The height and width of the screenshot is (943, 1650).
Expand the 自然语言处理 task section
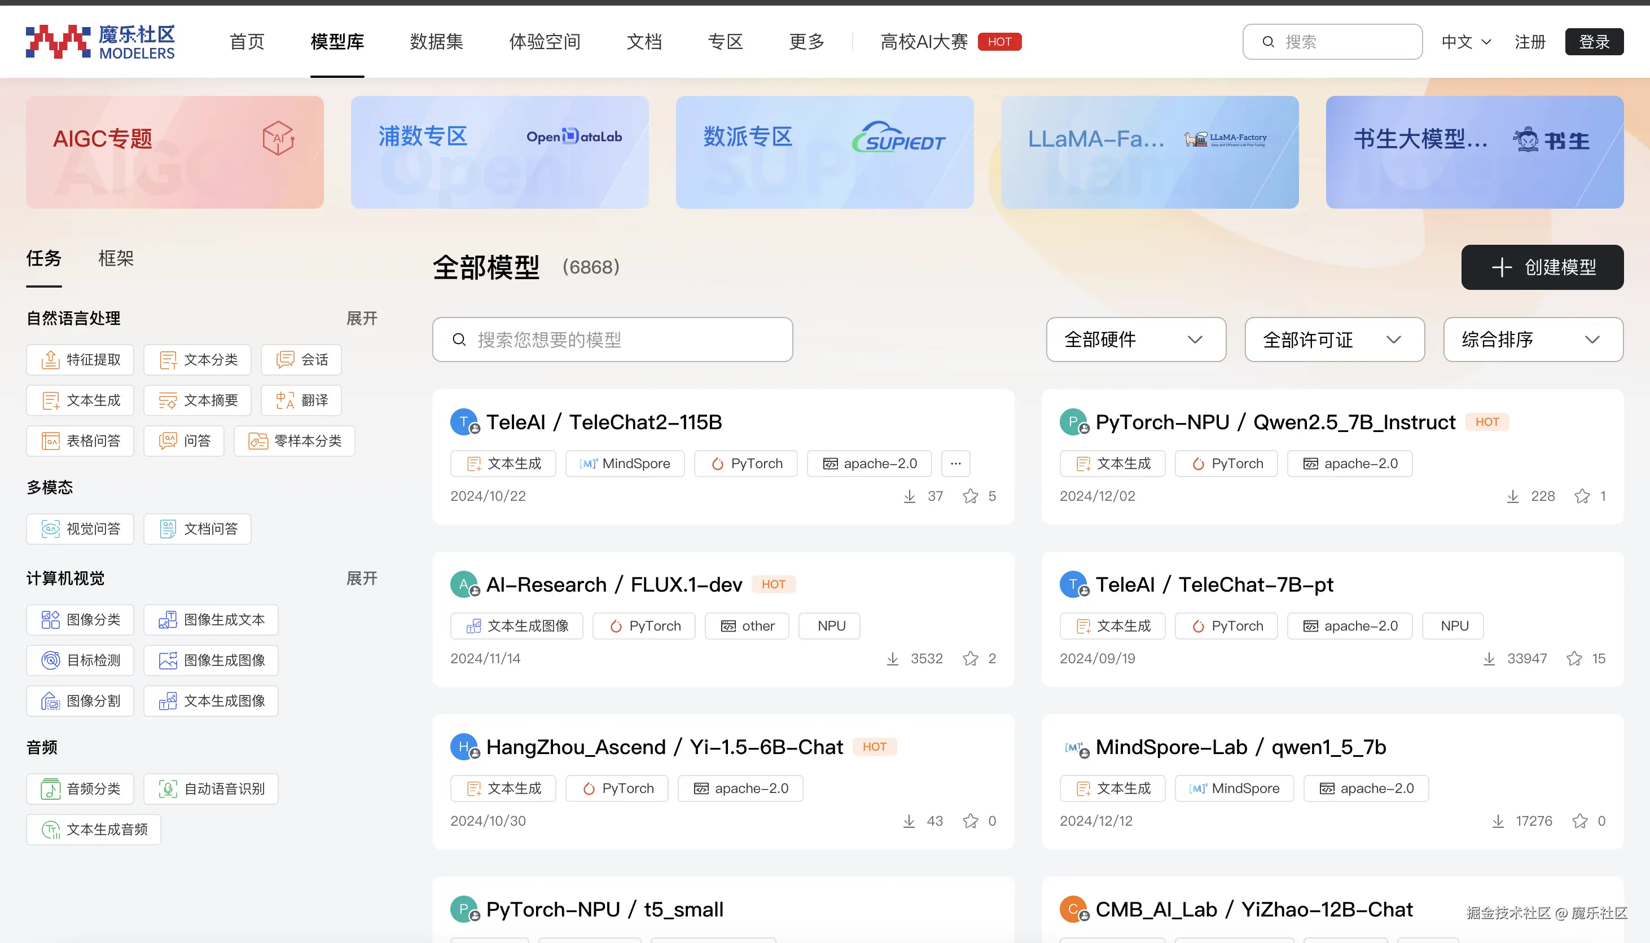tap(362, 319)
